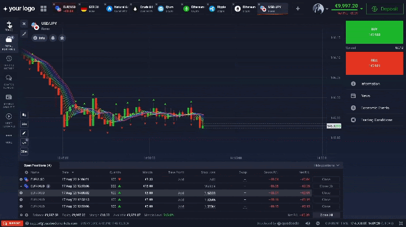Image resolution: width=406 pixels, height=227 pixels.
Task: Open Market Analysis in the sidebar
Action: point(9,101)
